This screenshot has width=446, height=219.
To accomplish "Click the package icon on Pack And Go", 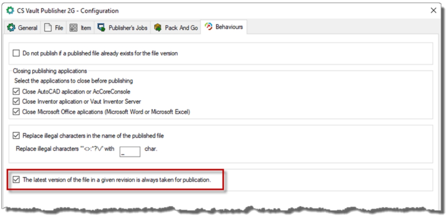I will tap(157, 28).
